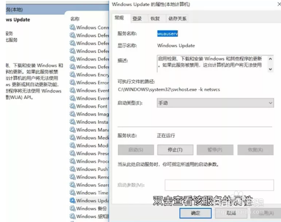Click the Windows Update display name value
This screenshot has height=222, width=281.
coord(176,45)
